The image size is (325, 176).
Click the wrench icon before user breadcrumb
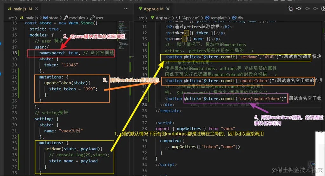[92, 18]
